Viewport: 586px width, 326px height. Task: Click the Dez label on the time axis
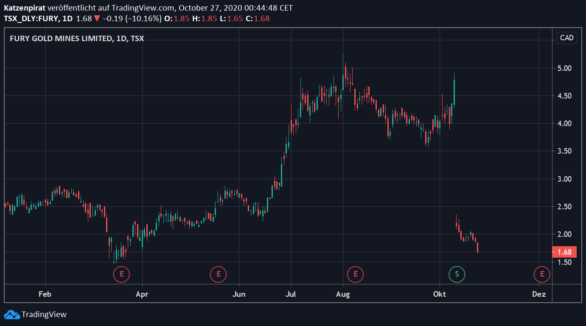point(539,294)
